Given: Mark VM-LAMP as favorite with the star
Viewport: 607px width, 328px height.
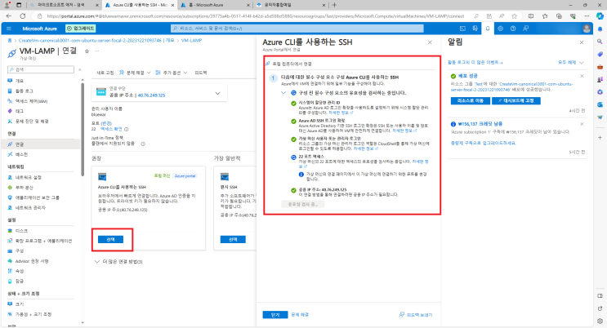Looking at the screenshot, I should (87, 51).
